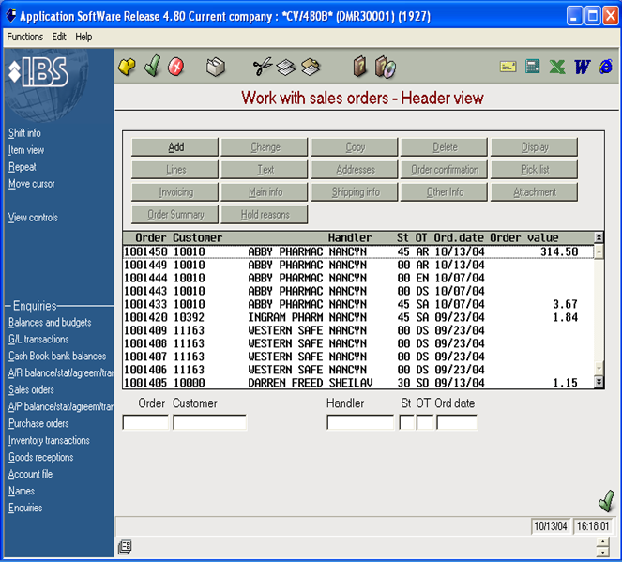Click the Customer filter input field
Screen dimensions: 622x562
[210, 422]
